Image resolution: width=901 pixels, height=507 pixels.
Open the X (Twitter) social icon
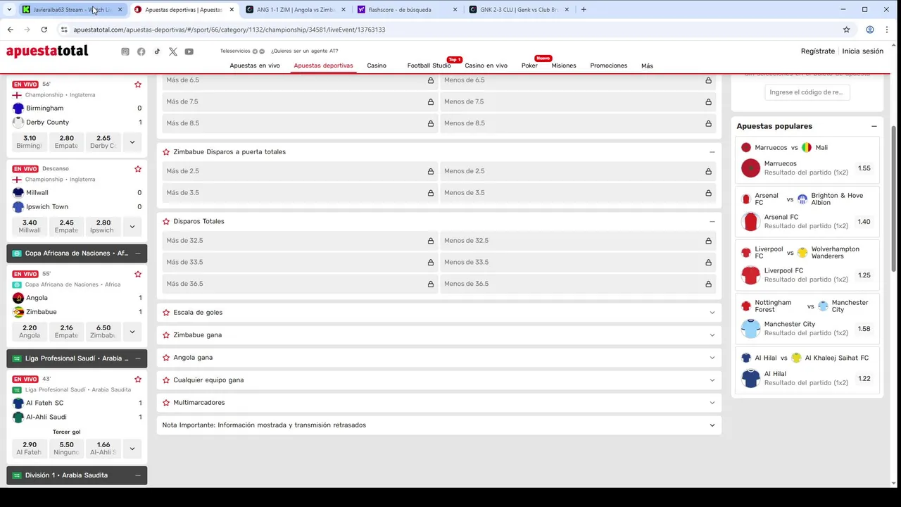click(173, 51)
